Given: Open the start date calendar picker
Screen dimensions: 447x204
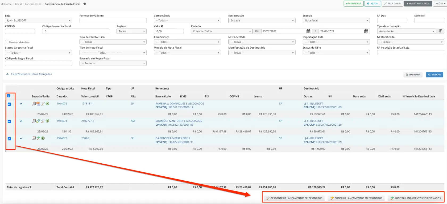Looking at the screenshot, I should (308, 31).
